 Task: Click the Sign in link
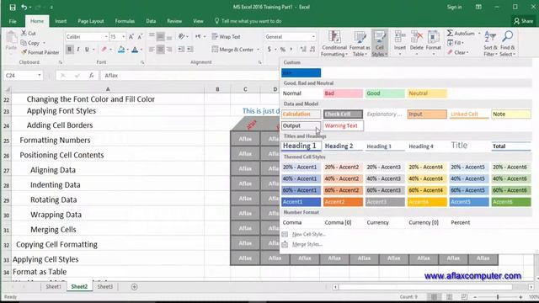pyautogui.click(x=454, y=8)
